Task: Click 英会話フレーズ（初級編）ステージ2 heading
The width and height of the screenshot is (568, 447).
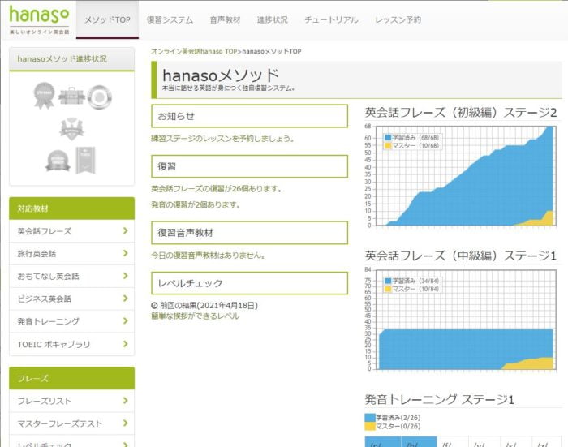Action: tap(461, 113)
